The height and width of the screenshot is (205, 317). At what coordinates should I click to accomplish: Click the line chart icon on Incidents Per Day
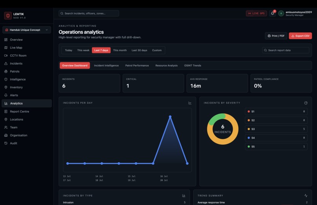190,103
